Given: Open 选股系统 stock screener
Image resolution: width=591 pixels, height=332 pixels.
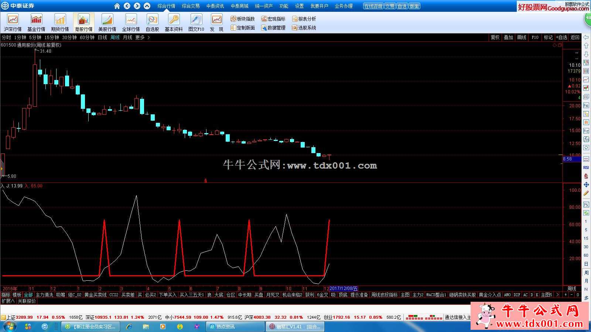Looking at the screenshot, I should click(x=304, y=28).
